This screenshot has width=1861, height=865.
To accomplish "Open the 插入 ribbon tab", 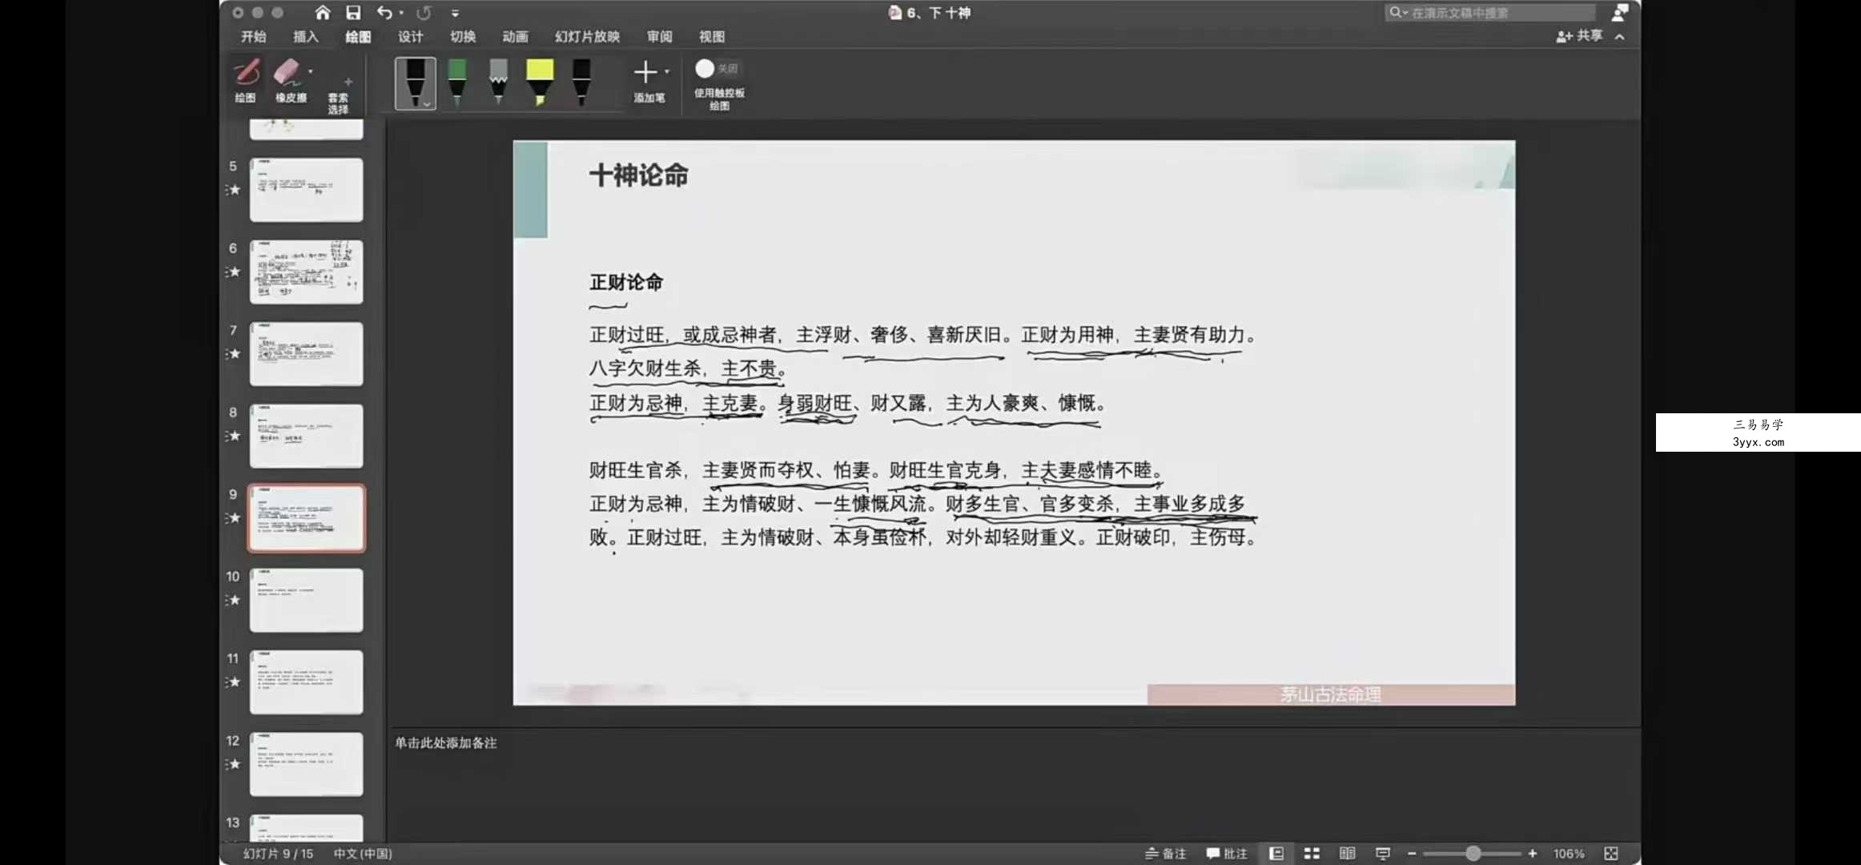I will [x=306, y=37].
